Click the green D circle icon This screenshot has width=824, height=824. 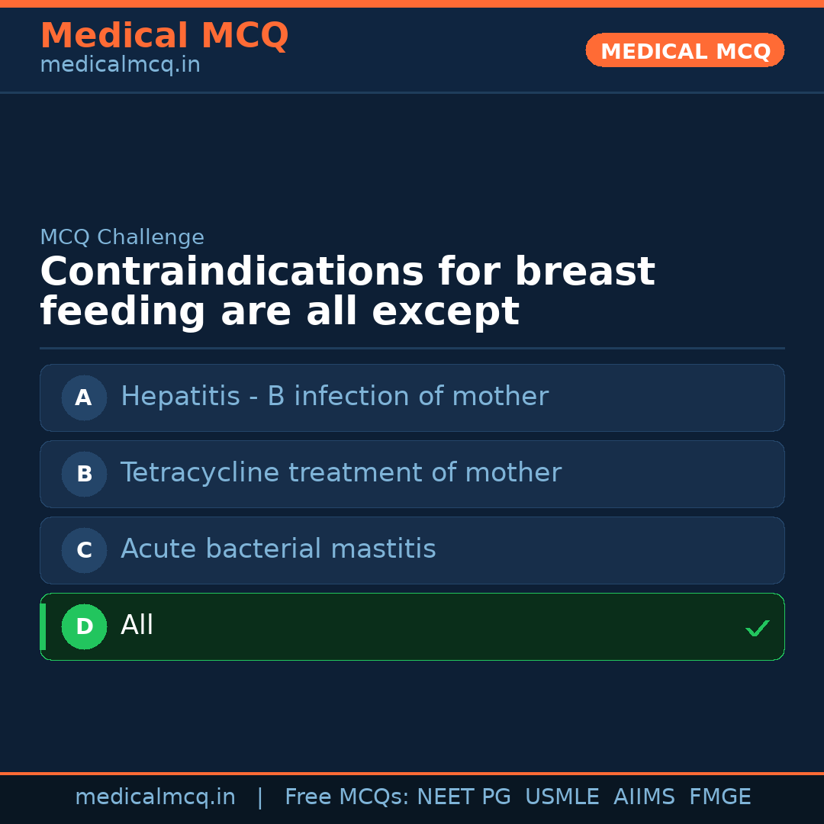coord(84,626)
